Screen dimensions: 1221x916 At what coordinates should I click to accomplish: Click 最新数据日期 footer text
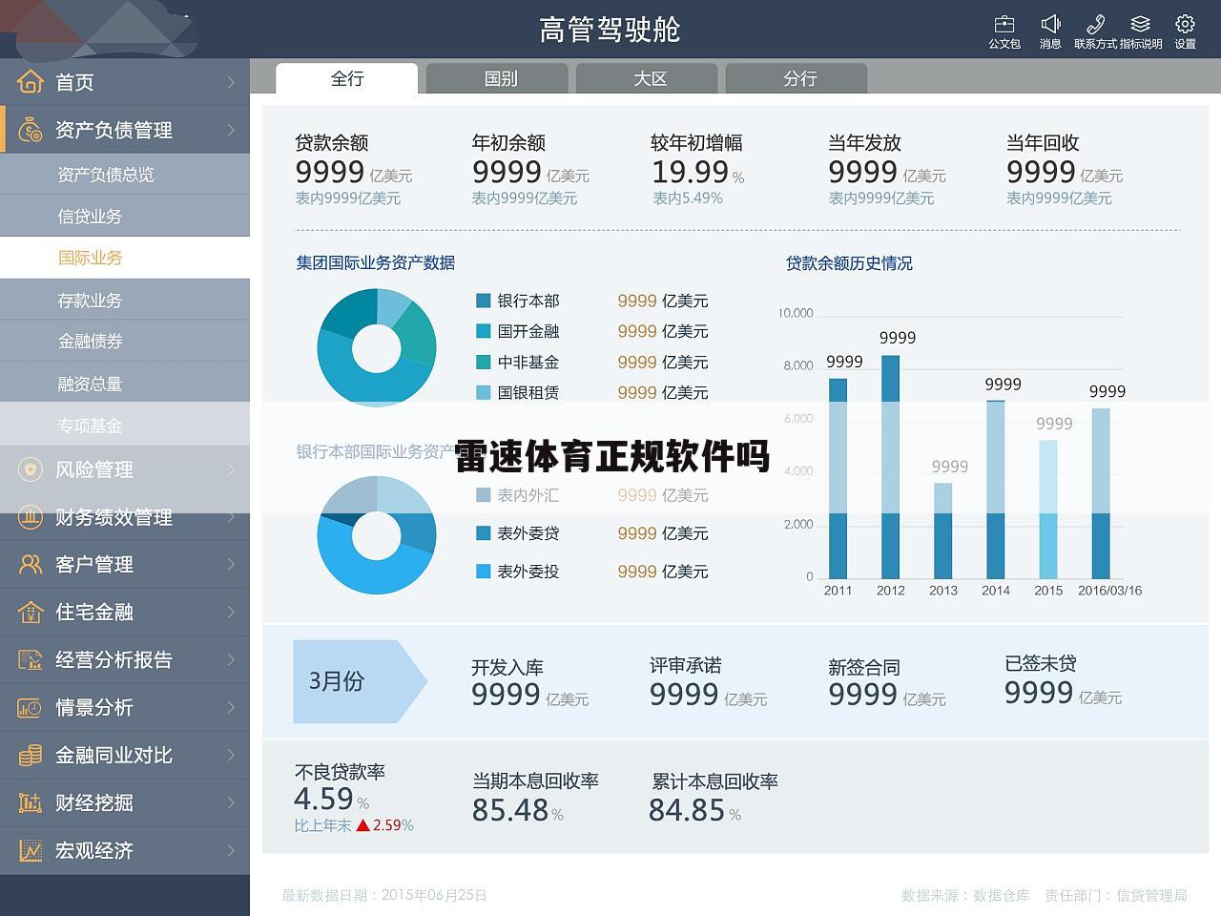384,895
